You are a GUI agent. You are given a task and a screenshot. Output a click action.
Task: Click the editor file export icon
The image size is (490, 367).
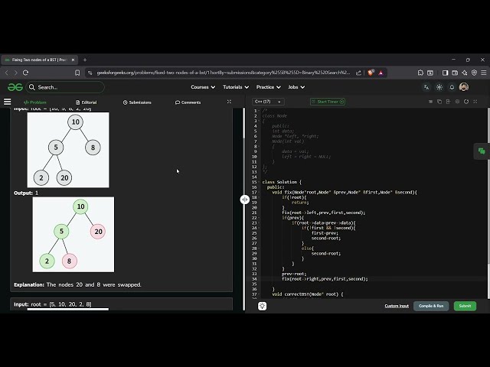coord(448,102)
